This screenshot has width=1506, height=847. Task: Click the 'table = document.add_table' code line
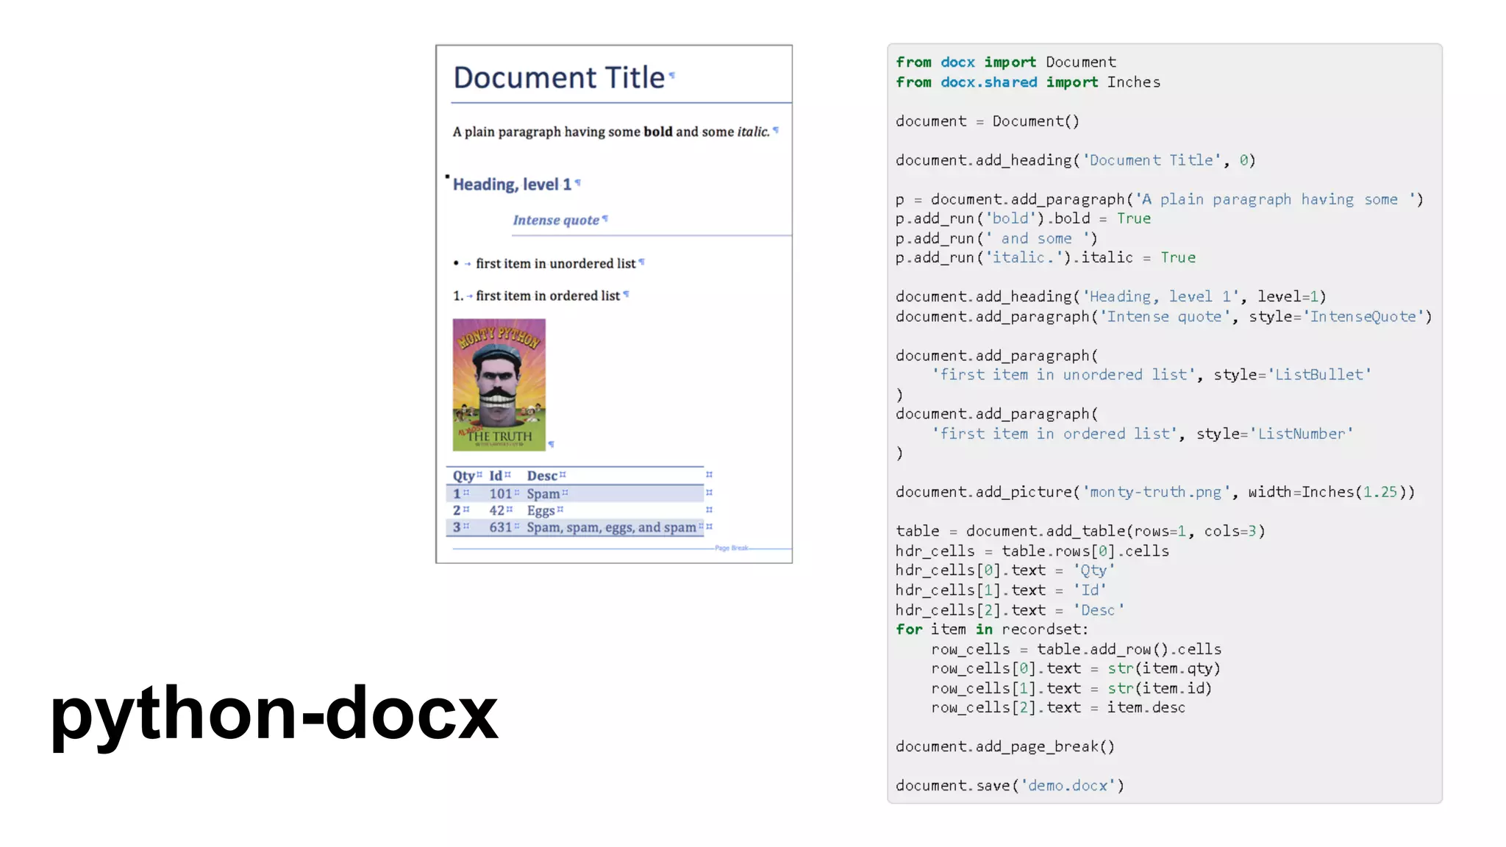(1079, 531)
